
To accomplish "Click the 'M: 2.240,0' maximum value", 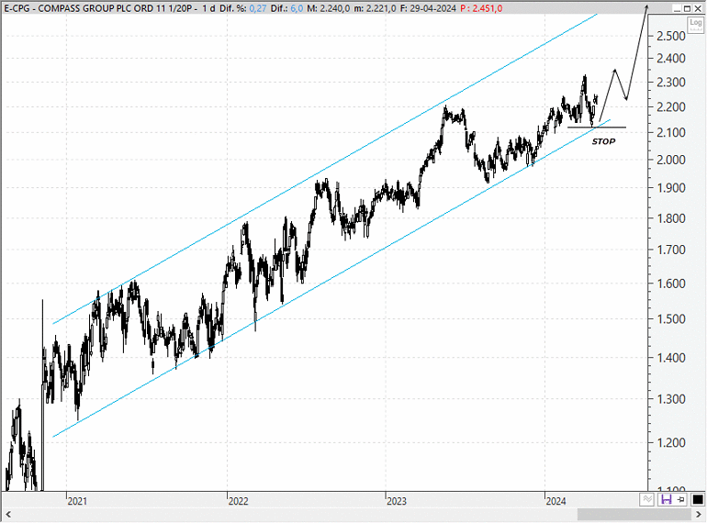I will click(328, 8).
